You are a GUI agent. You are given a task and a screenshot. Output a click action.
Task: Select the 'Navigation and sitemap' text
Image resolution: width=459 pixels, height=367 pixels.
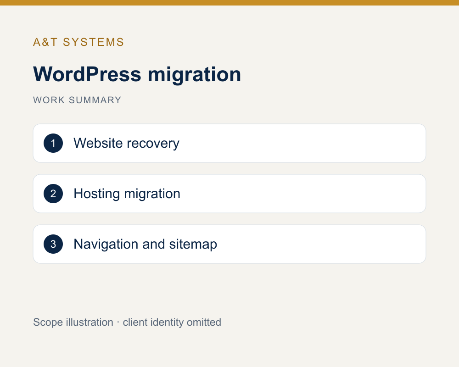[x=145, y=244]
